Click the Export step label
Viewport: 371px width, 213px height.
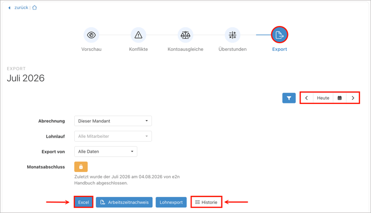(x=280, y=49)
